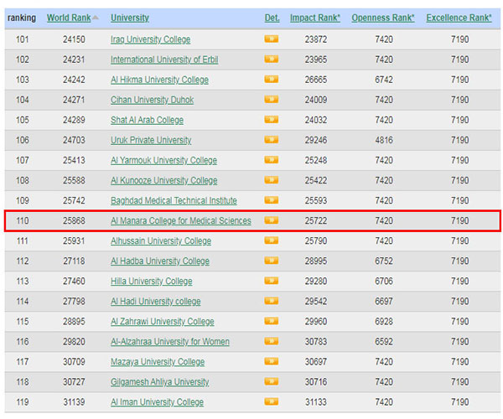Open details icon for Al Hikma University College

[271, 79]
